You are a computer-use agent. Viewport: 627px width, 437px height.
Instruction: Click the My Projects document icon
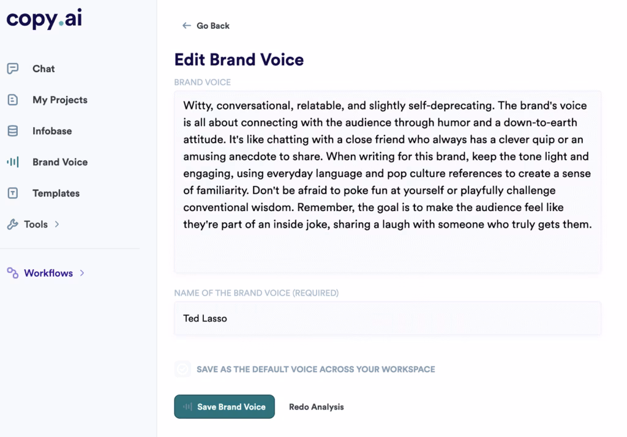[12, 100]
